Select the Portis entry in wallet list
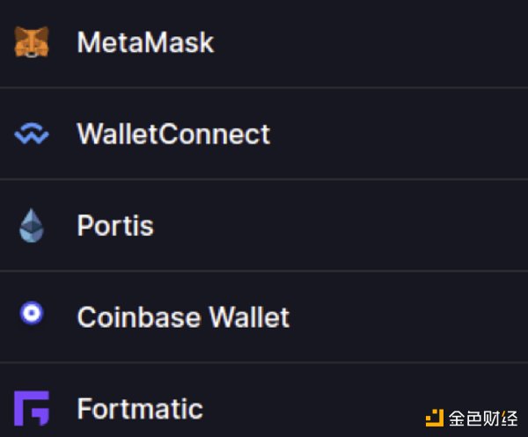 [264, 225]
